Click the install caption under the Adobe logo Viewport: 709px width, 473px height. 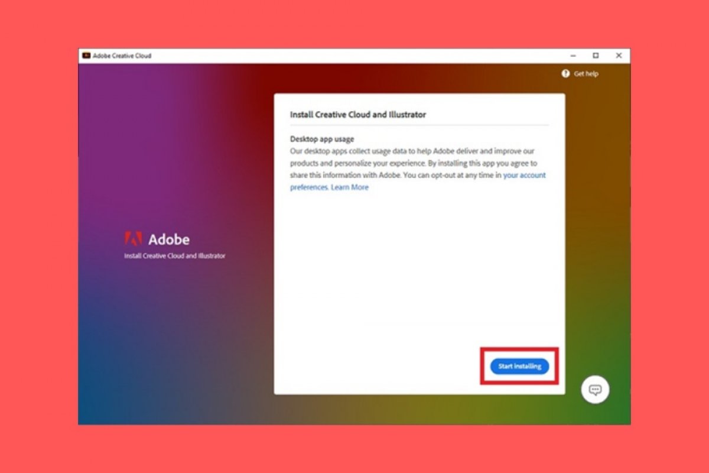(x=175, y=256)
